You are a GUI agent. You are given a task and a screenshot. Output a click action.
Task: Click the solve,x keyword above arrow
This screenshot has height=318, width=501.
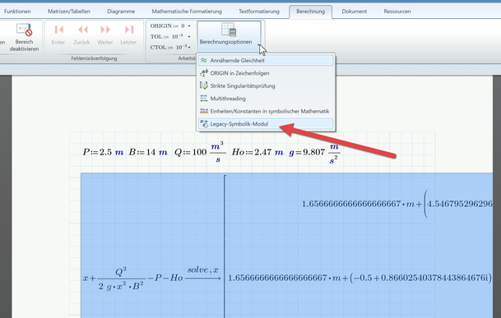(x=203, y=270)
